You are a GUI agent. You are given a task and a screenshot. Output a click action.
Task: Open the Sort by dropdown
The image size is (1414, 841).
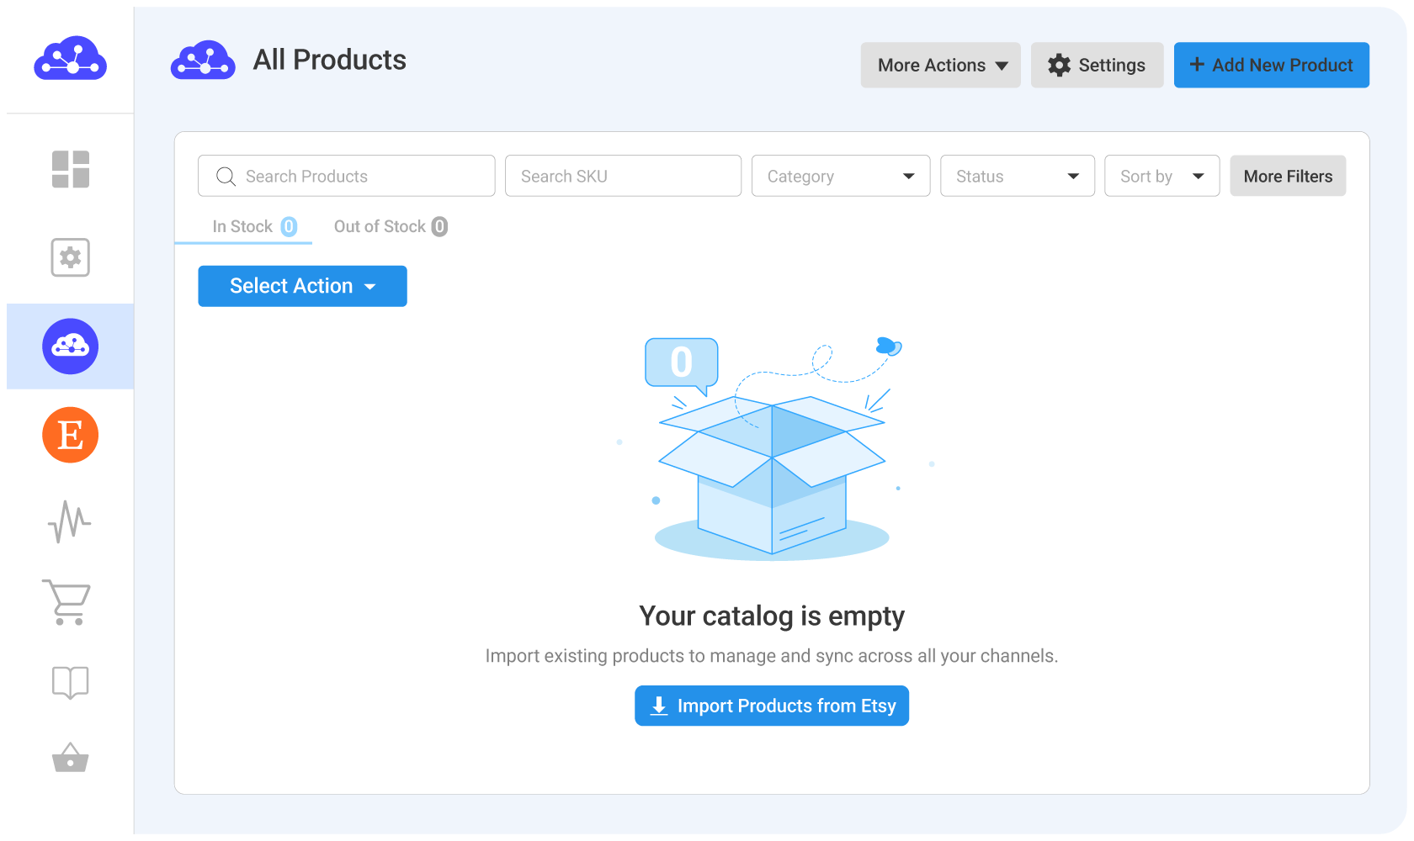1161,177
